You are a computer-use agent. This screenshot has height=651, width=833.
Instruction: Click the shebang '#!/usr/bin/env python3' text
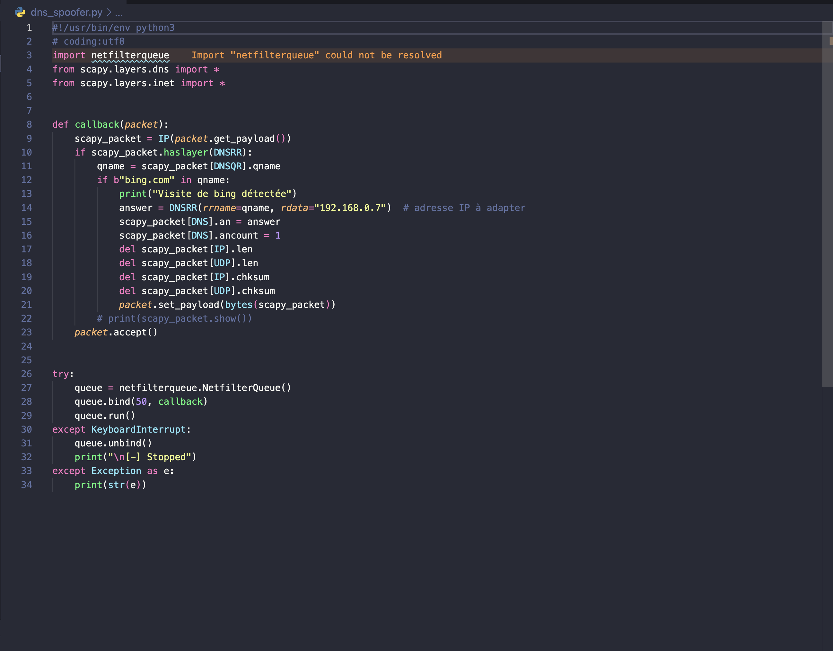click(x=113, y=28)
